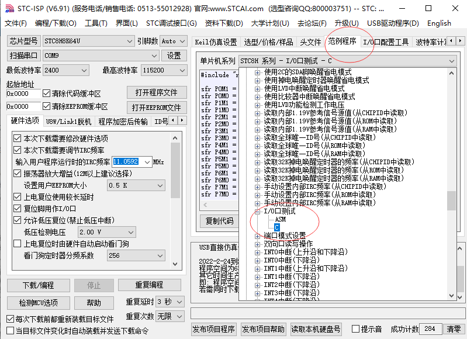
Task: Toggle 允许低压复位(禁止低压中断) checkbox
Action: [18, 220]
